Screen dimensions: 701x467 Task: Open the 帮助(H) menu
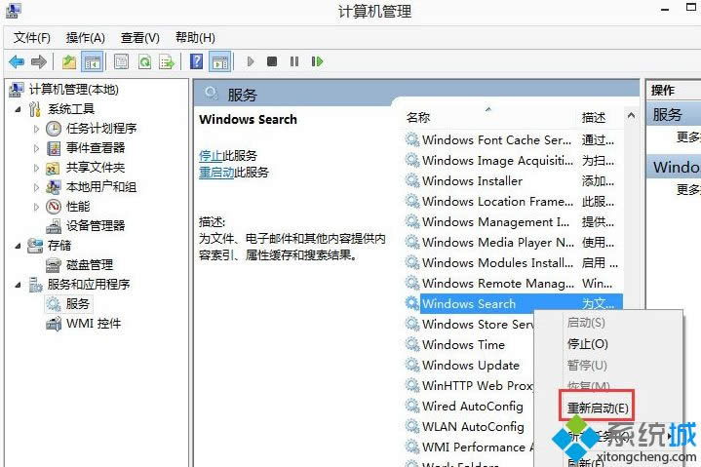[195, 38]
